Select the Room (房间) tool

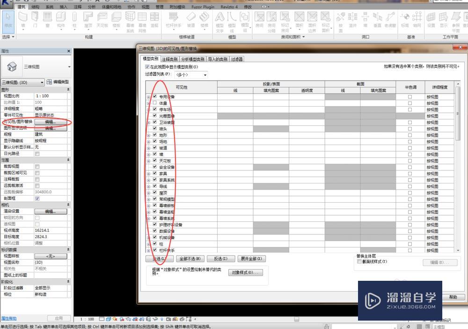point(259,19)
